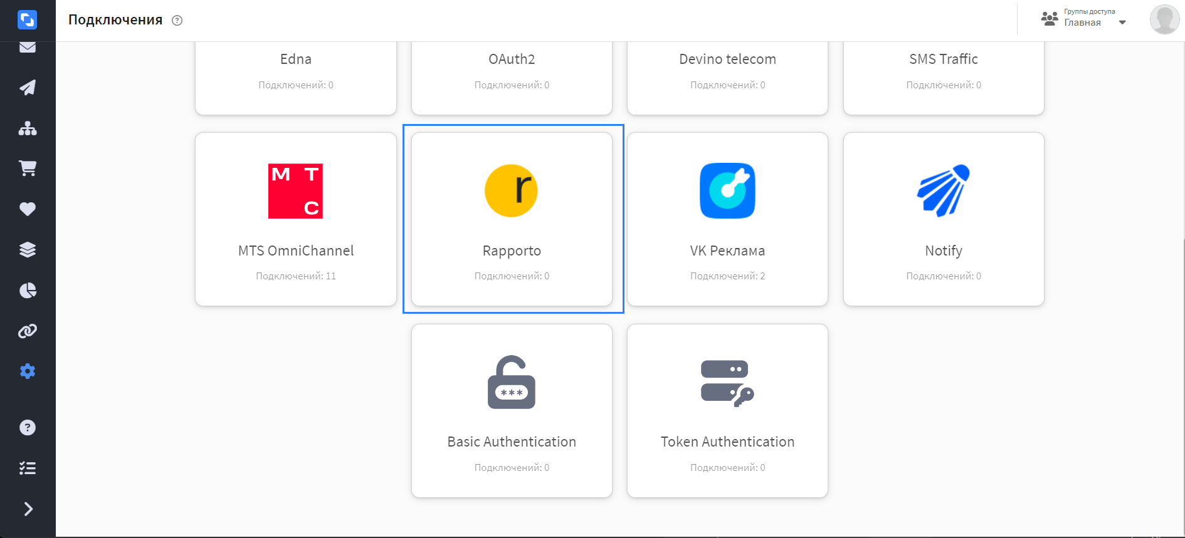Click 'Подключений: 0' under Basic Authentication

pos(512,468)
